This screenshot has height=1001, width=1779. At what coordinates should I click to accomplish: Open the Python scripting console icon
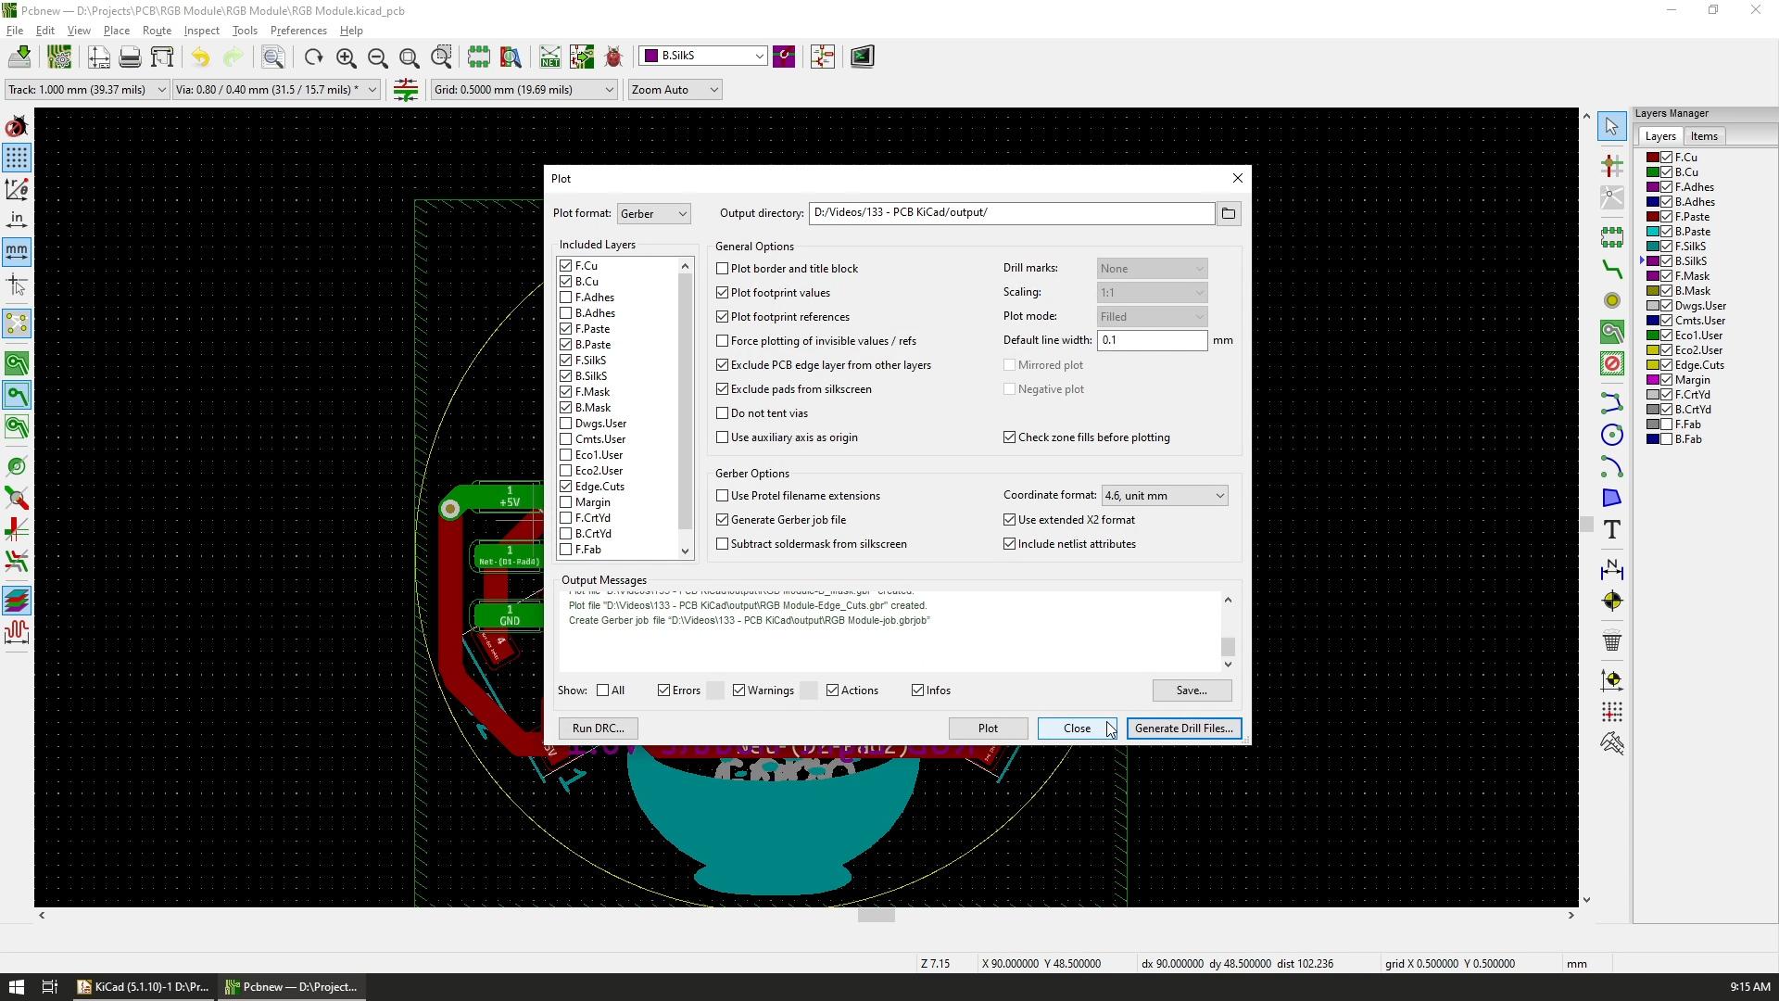click(x=862, y=57)
